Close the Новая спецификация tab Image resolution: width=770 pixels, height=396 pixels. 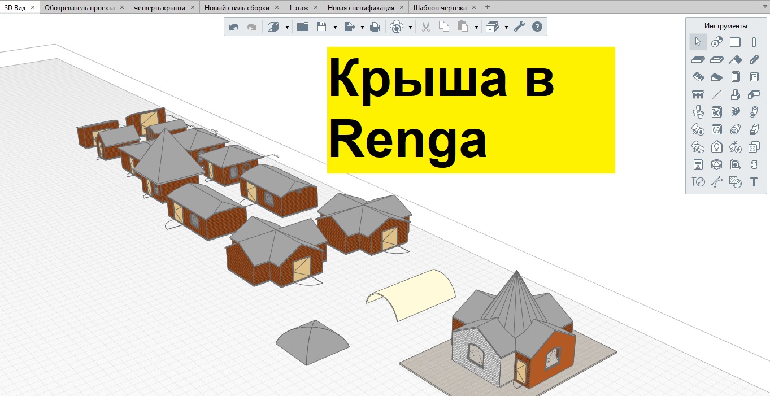402,7
